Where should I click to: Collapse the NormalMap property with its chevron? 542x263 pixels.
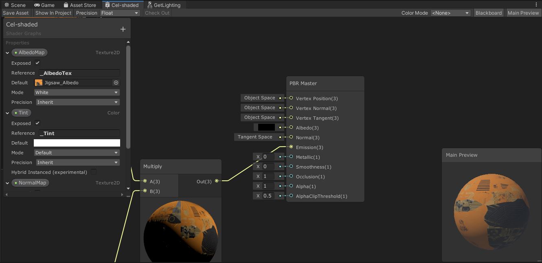[7, 183]
